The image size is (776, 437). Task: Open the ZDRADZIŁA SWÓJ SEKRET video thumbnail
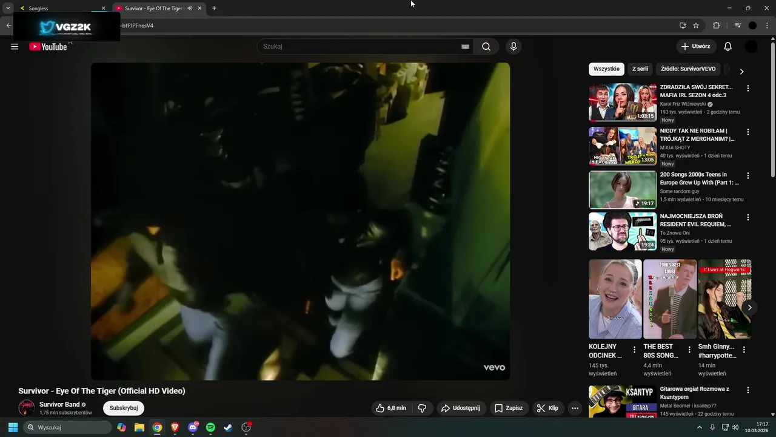click(x=623, y=103)
